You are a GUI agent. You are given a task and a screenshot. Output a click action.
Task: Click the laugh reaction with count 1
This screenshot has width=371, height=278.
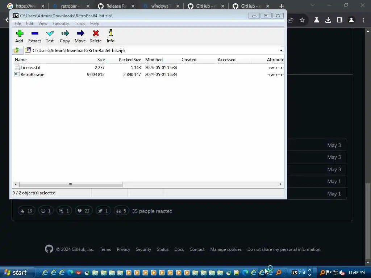click(46, 211)
